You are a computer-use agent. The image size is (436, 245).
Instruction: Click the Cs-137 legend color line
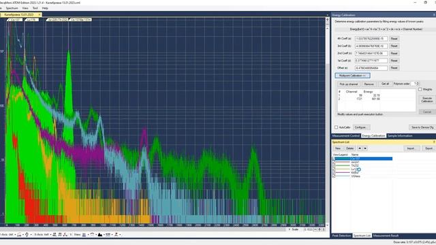[x=343, y=159]
